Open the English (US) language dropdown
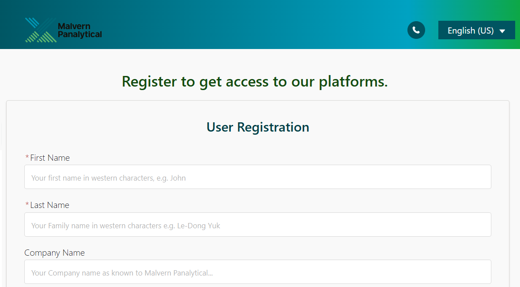Viewport: 520px width, 287px height. coord(476,30)
